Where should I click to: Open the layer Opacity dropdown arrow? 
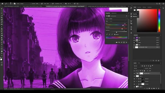[x=152, y=68]
